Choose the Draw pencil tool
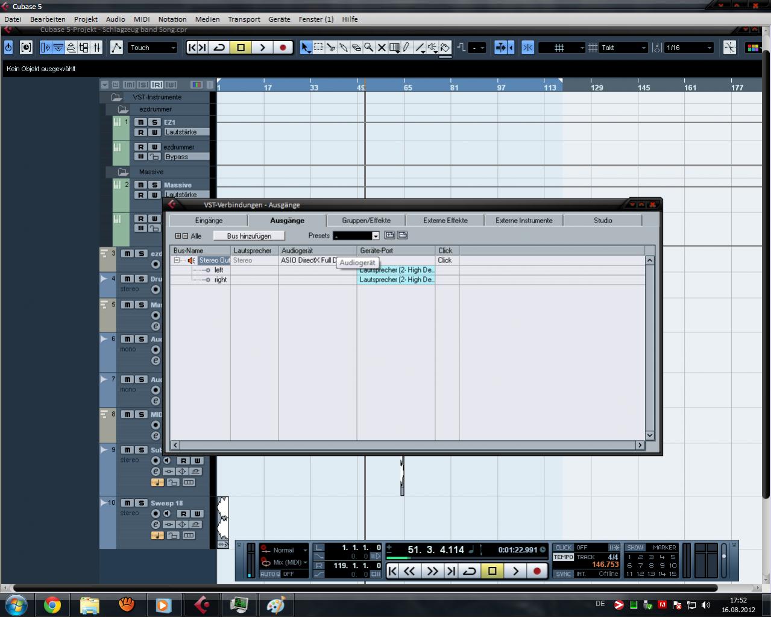 tap(407, 48)
